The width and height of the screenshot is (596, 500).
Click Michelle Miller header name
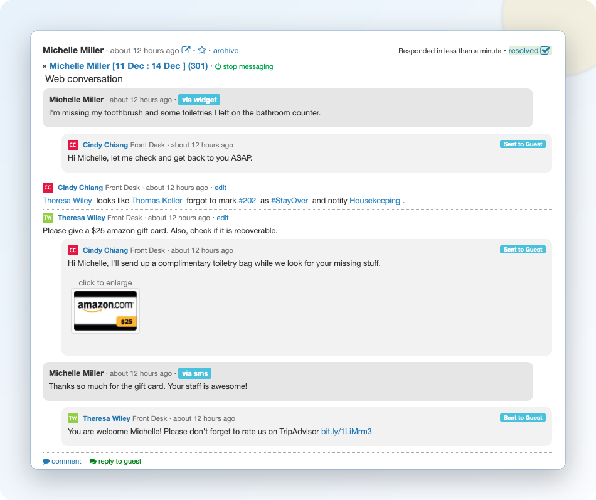73,50
